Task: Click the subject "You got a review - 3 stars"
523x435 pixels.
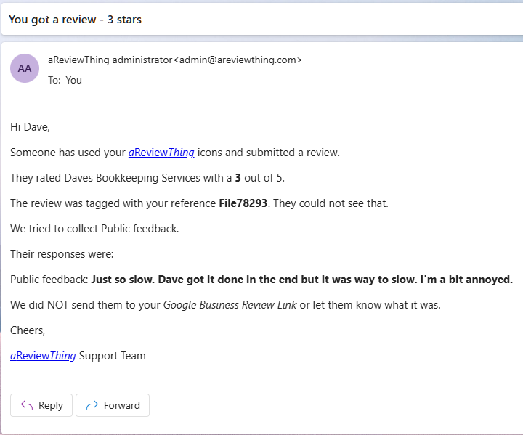Action: [75, 20]
